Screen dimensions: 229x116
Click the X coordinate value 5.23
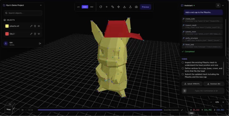click(196, 110)
